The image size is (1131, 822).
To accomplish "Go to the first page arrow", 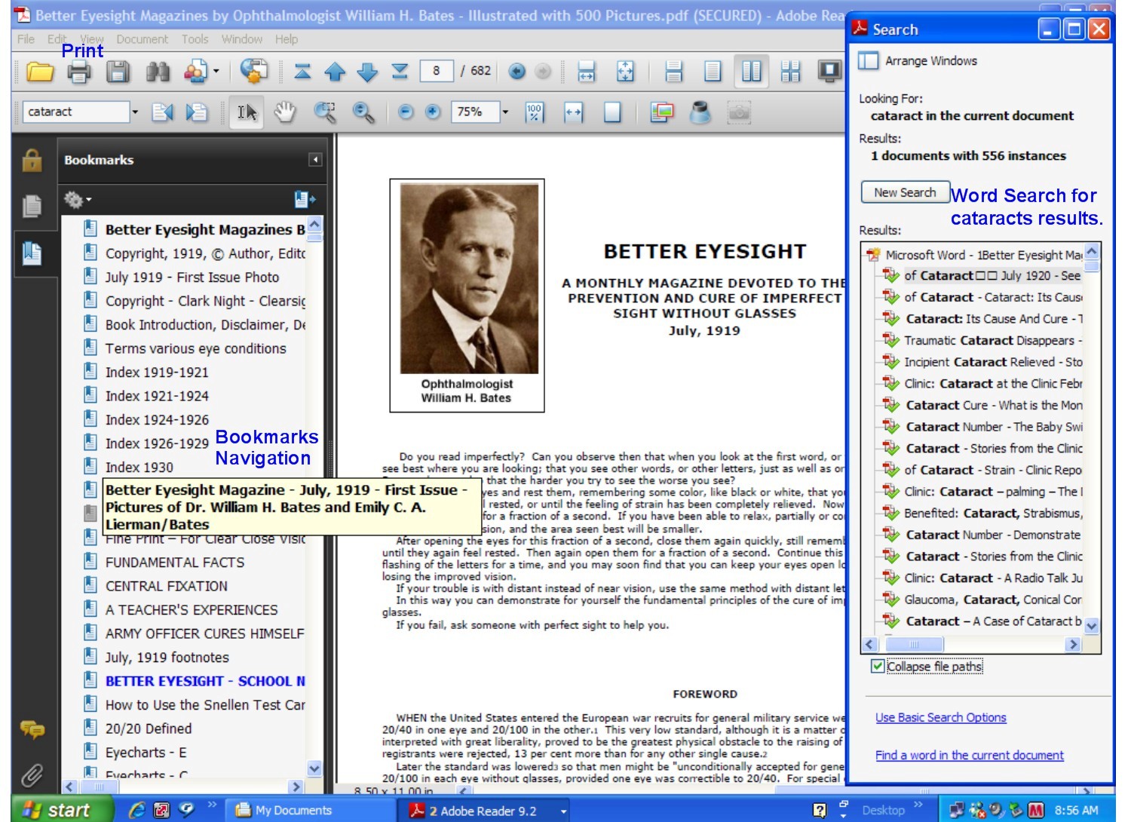I will (302, 72).
